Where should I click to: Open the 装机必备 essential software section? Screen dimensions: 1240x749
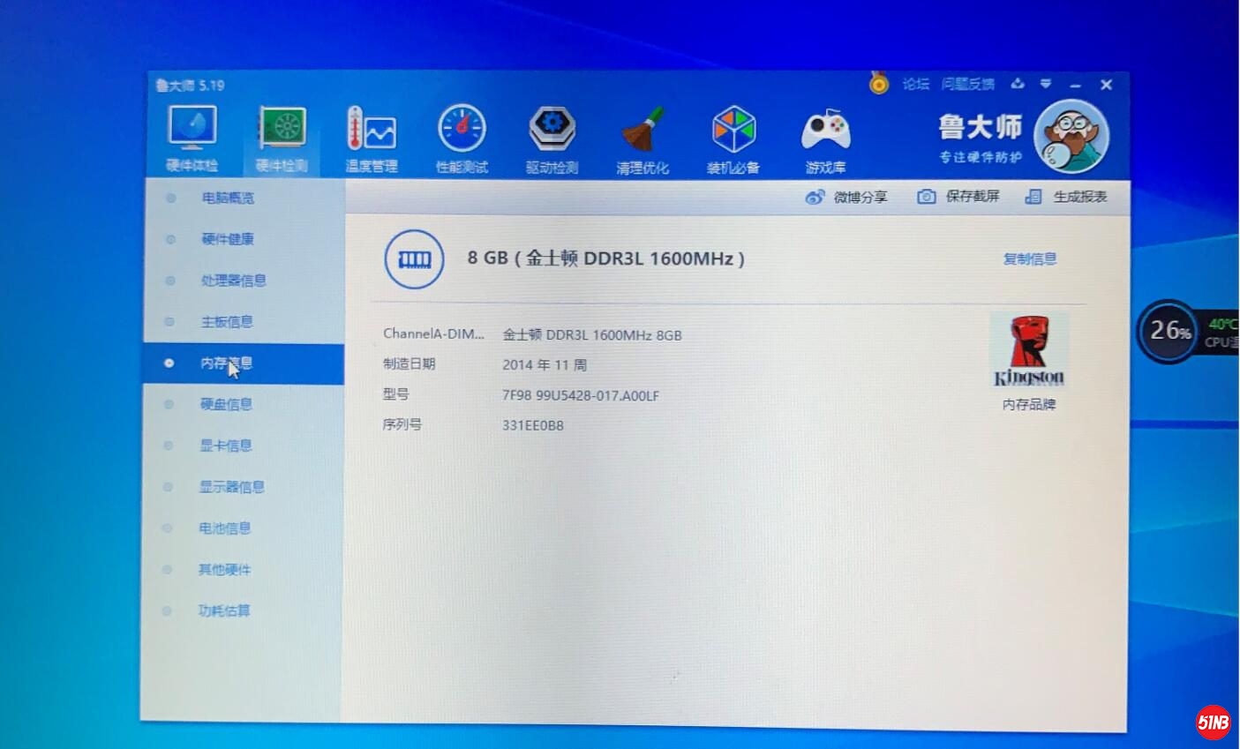point(733,139)
